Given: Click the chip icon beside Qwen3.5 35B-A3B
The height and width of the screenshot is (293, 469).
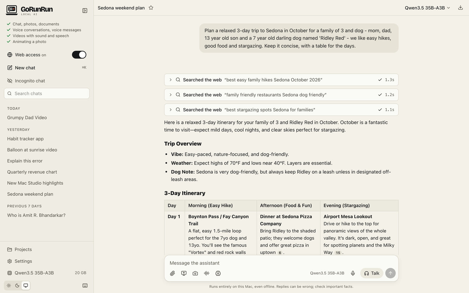Looking at the screenshot, I should point(10,273).
